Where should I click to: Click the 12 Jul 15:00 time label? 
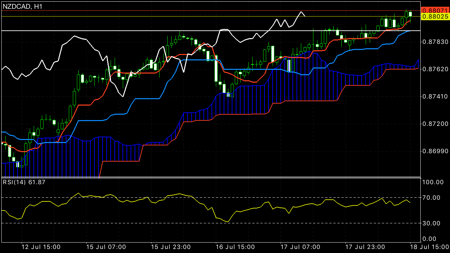point(41,247)
